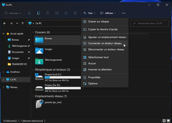The width and height of the screenshot is (172, 123).
Task: Open the three-dots See more menu
Action: click(124, 13)
